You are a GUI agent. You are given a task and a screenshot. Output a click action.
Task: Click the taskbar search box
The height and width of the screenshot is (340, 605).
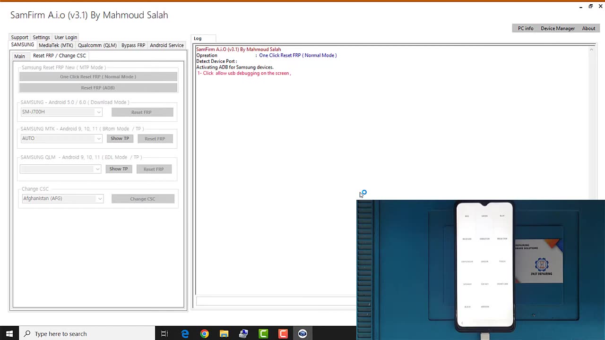coord(87,334)
